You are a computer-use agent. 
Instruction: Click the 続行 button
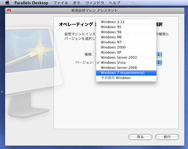tap(167, 137)
